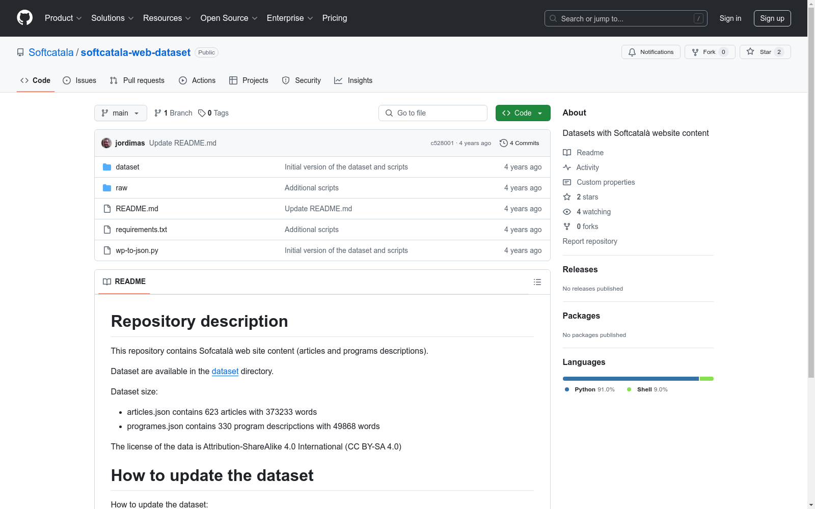Click the branch icon next to 1 Branch

[x=158, y=113]
